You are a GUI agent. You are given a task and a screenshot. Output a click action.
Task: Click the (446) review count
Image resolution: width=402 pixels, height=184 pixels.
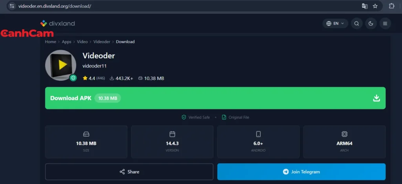click(x=100, y=79)
